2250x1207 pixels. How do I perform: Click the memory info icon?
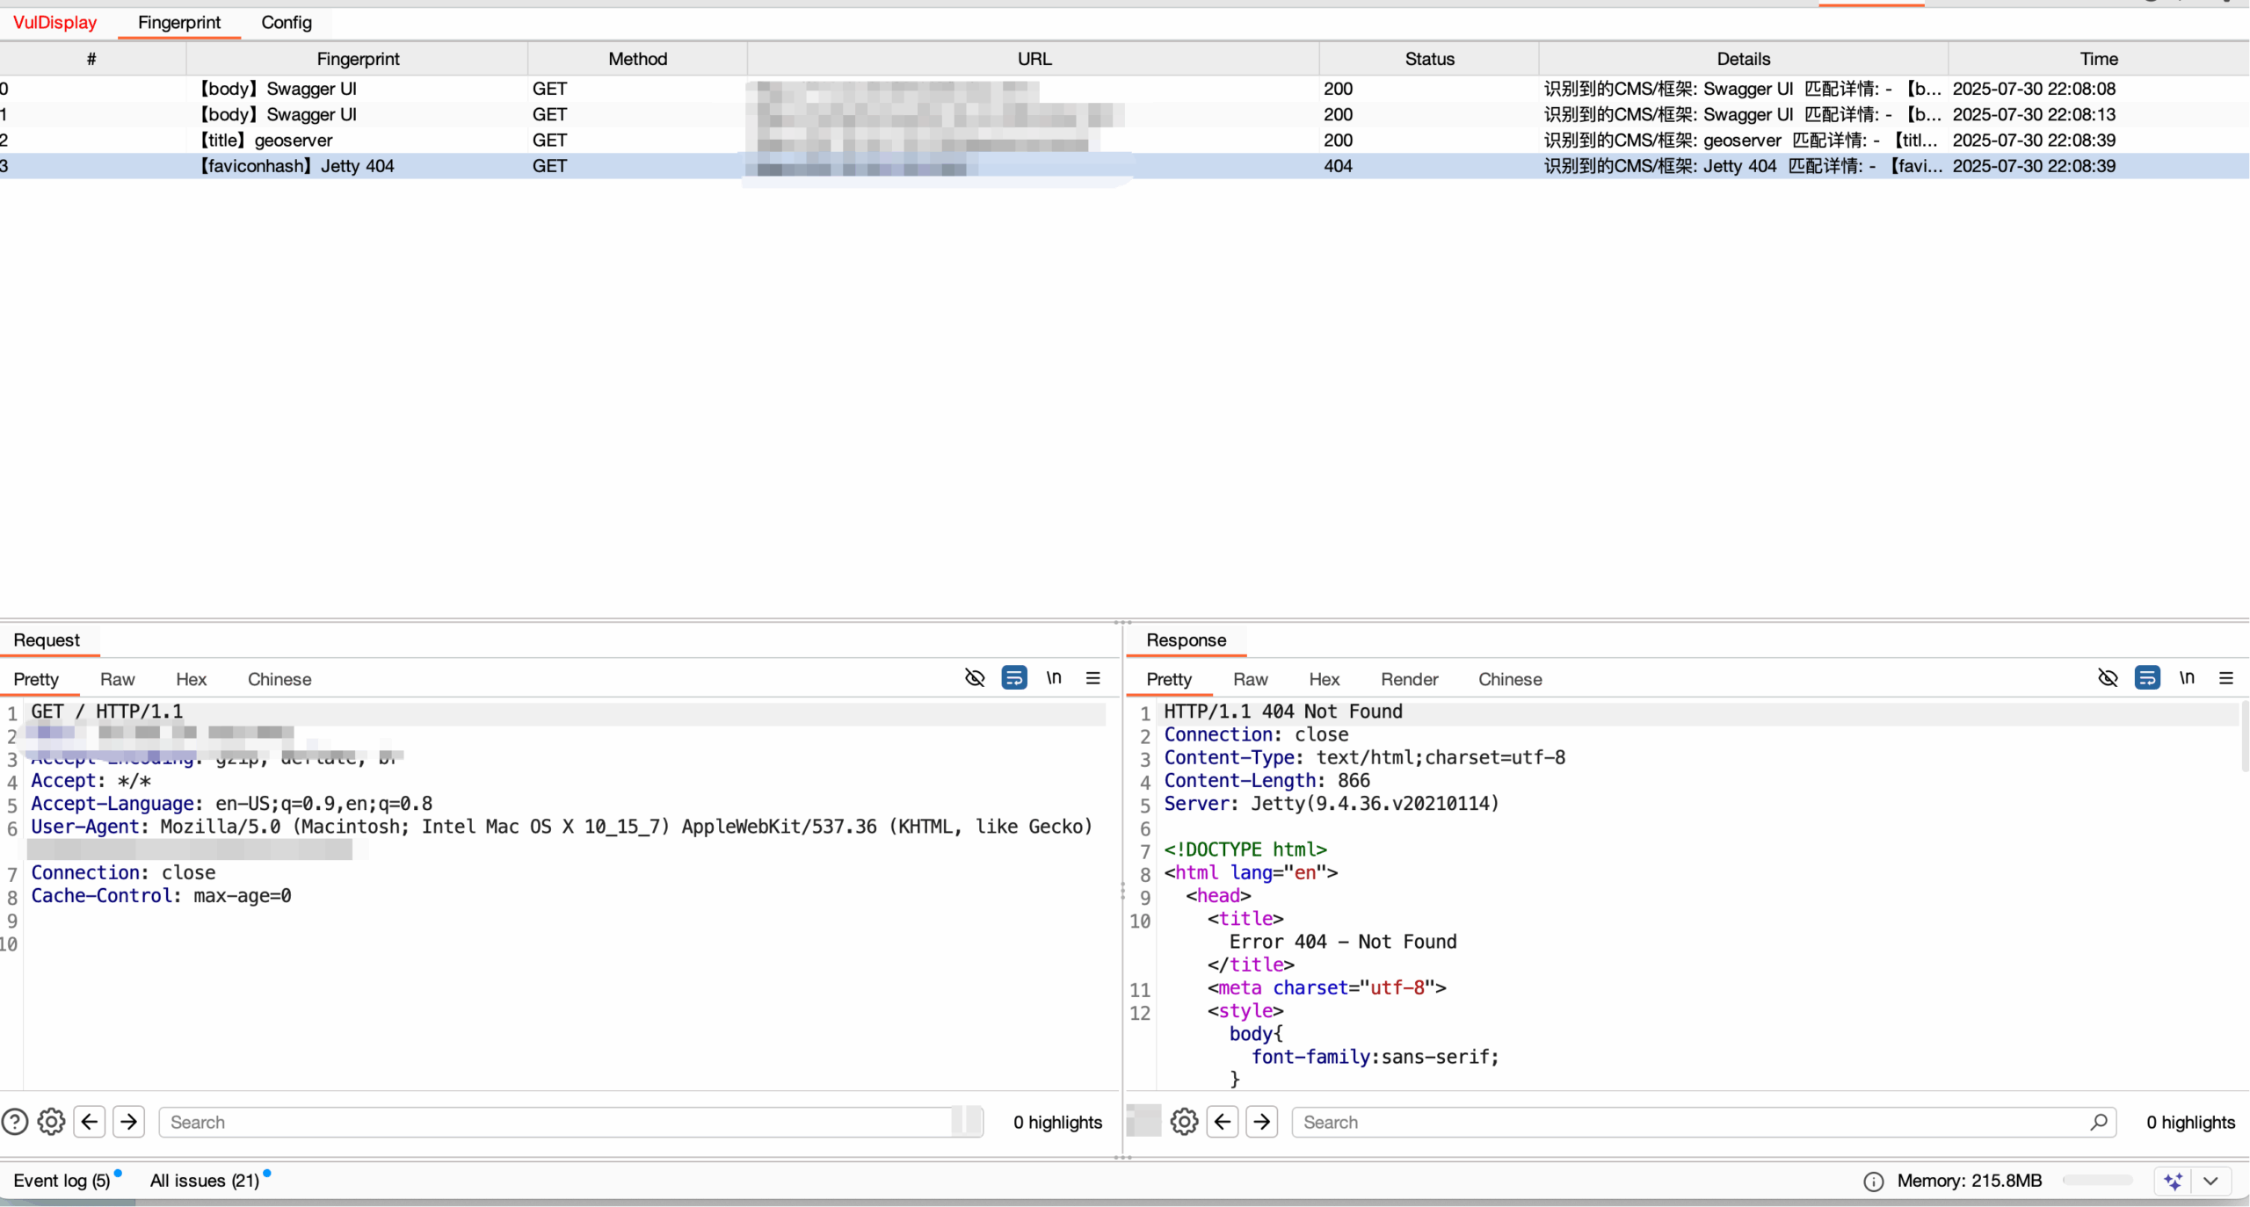pos(1873,1182)
